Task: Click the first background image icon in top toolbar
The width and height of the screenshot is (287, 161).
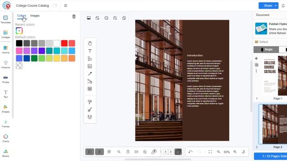Action: click(x=89, y=18)
